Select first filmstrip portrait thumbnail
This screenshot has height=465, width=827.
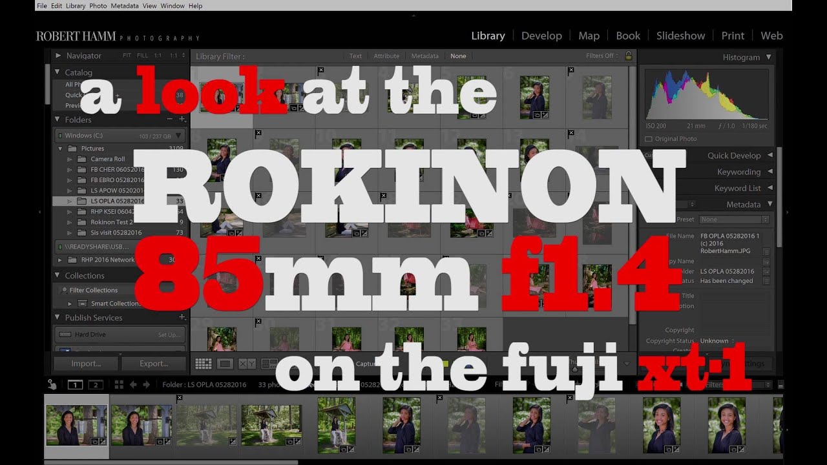(76, 426)
